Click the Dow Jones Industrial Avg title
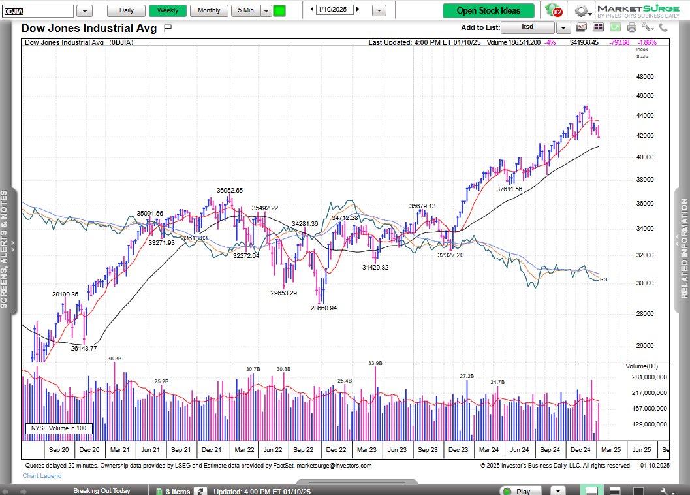690x495 pixels. click(x=89, y=28)
